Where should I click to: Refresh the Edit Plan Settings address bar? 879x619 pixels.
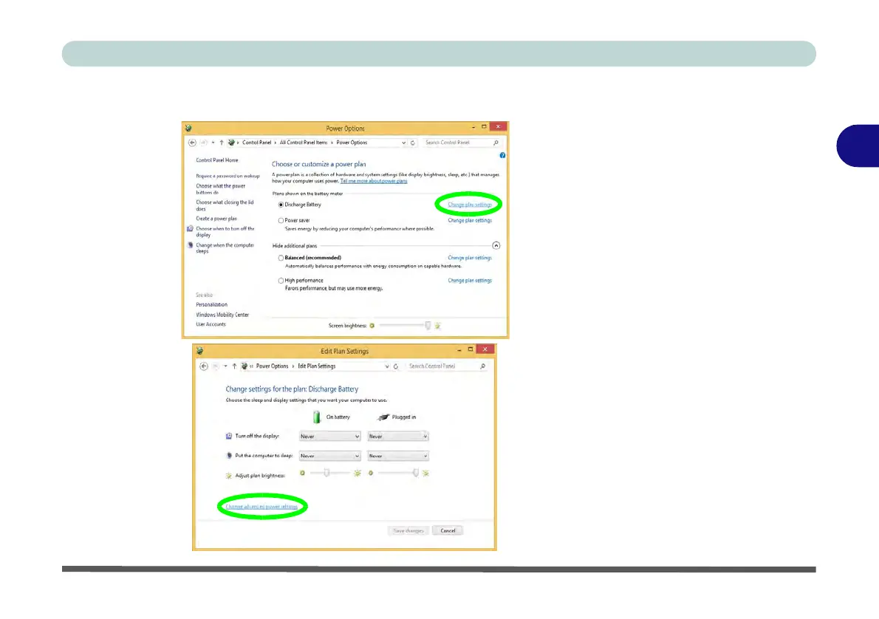pos(396,366)
